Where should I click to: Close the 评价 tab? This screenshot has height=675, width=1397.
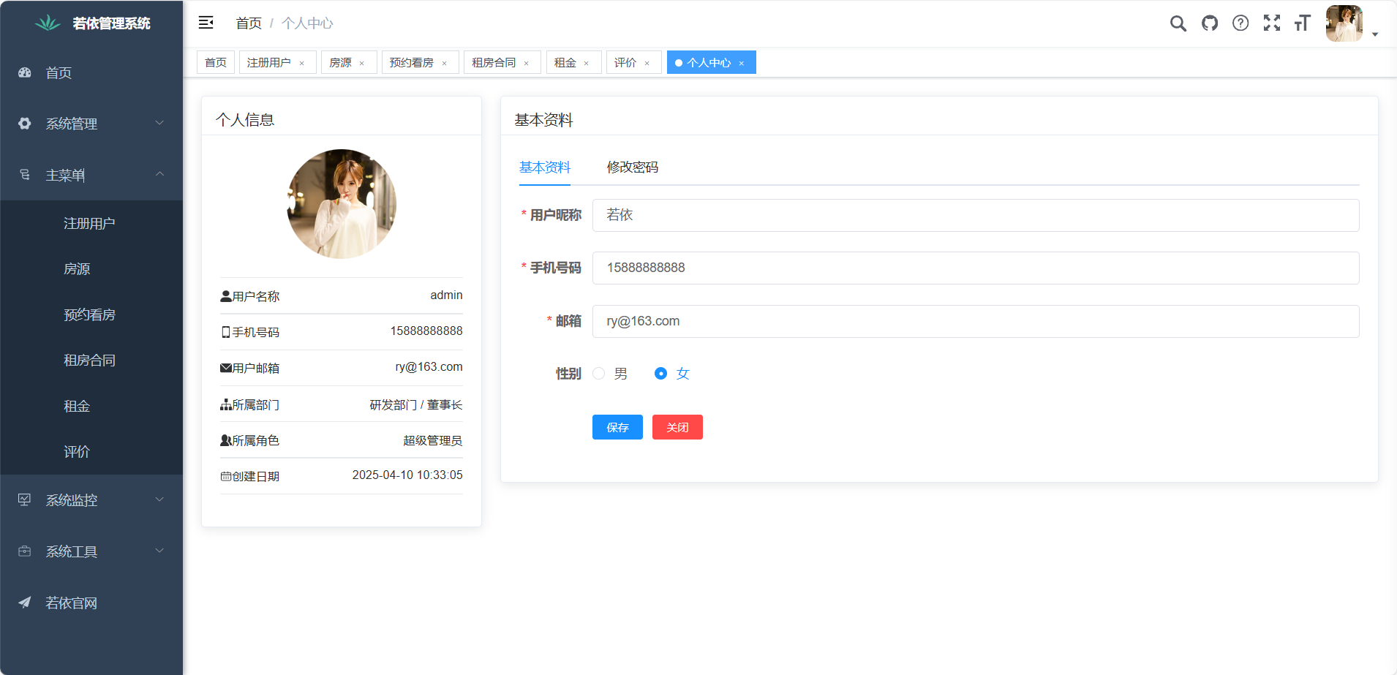click(x=647, y=63)
